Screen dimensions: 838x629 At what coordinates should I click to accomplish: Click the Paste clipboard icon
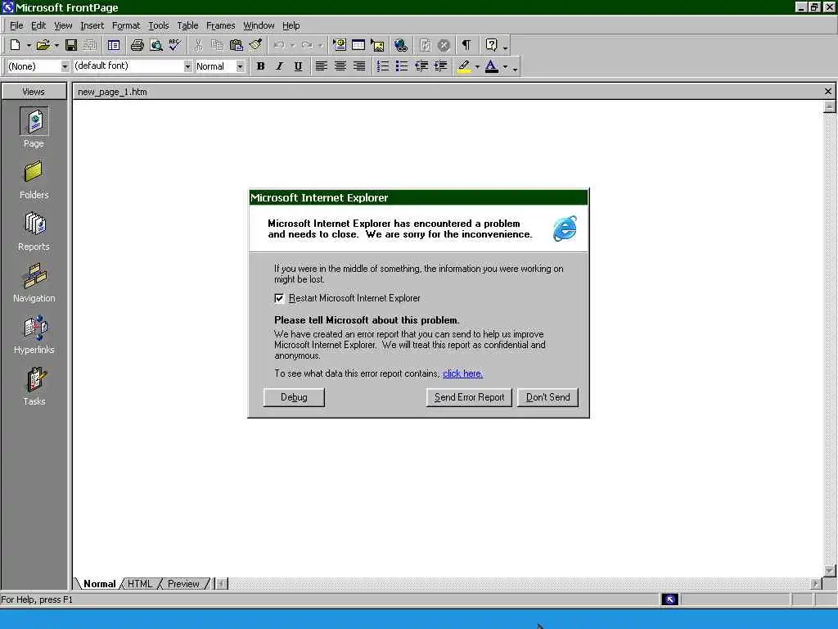[x=236, y=46]
